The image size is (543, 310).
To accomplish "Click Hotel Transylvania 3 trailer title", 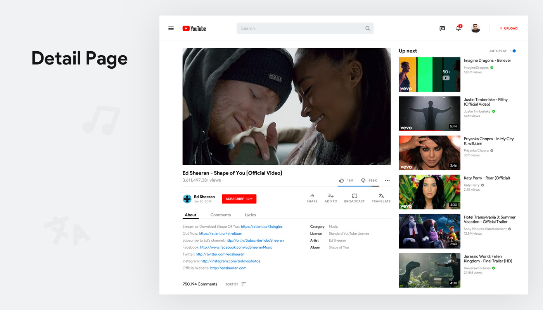I will coord(490,219).
